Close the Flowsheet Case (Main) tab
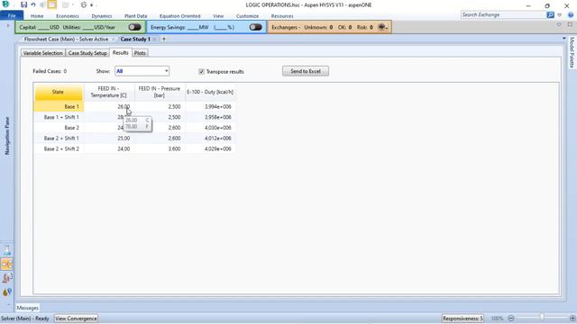The height and width of the screenshot is (324, 577). [113, 39]
